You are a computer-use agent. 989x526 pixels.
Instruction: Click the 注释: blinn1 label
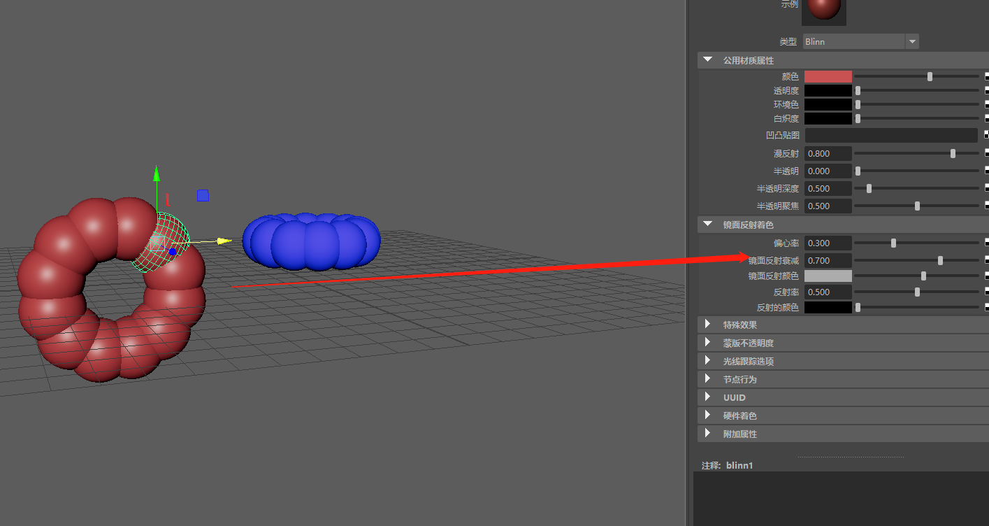pos(727,465)
